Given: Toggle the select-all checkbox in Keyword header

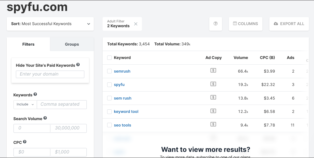Looking at the screenshot, I should pos(109,58).
